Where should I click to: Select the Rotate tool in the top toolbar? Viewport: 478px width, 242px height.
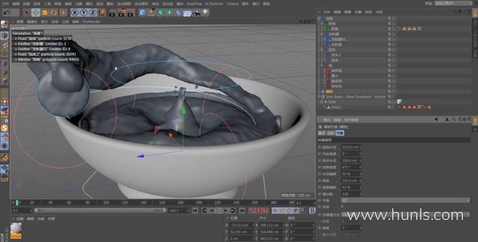pyautogui.click(x=54, y=12)
